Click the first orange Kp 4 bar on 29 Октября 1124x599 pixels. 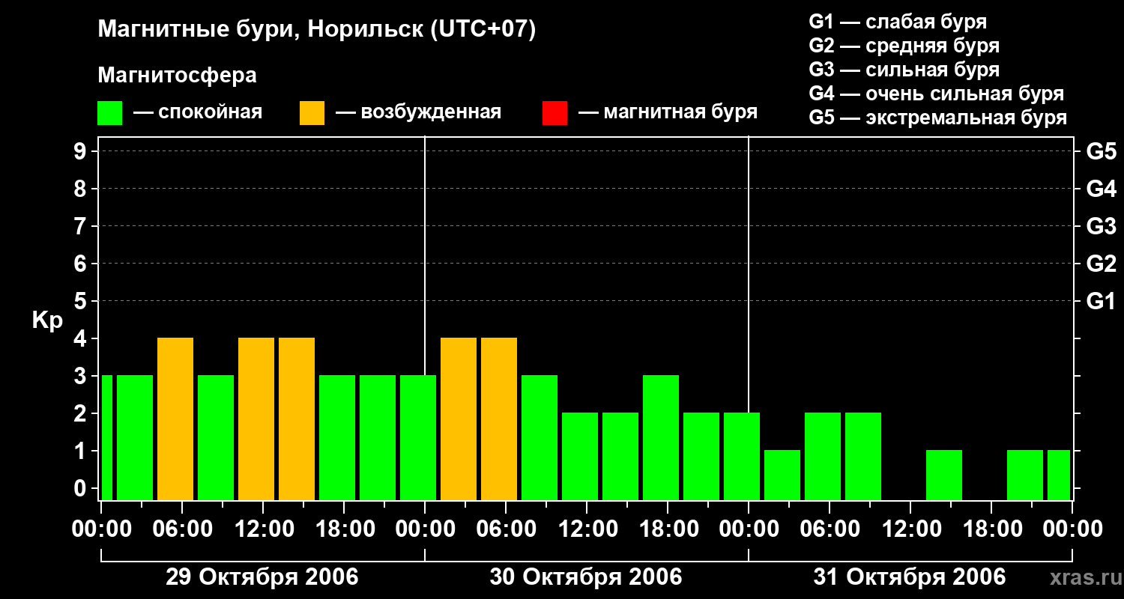pyautogui.click(x=175, y=419)
